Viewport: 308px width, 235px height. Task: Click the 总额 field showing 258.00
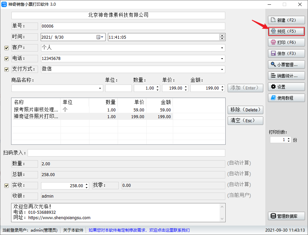(133, 175)
